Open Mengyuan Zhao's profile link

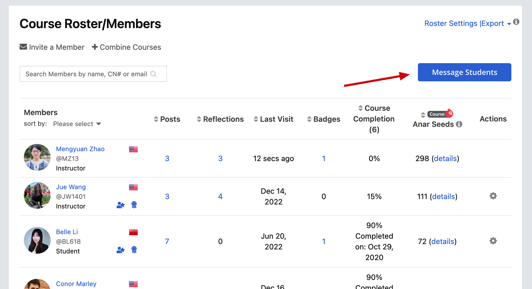click(x=80, y=149)
